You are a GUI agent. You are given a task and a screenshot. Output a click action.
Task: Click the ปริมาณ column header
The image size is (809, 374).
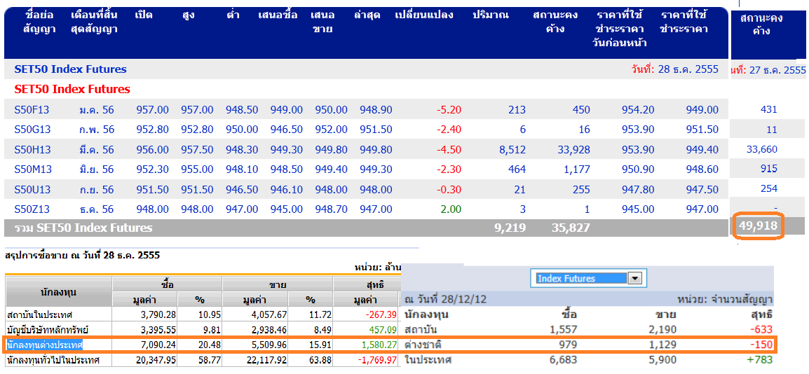(491, 15)
